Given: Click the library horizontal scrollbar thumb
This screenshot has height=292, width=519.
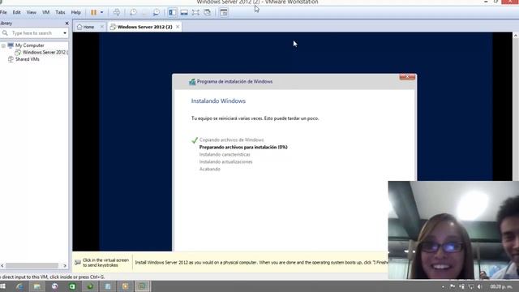Looking at the screenshot, I should point(32,265).
